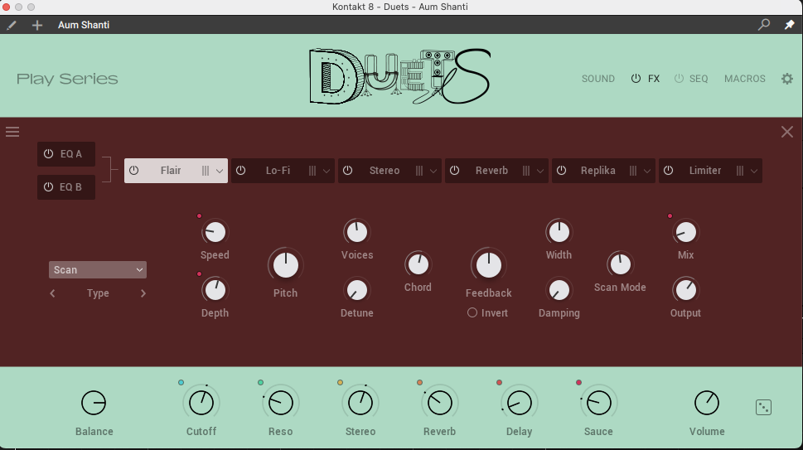Image resolution: width=803 pixels, height=450 pixels.
Task: Expand the Stereo module dropdown arrow
Action: coord(433,171)
